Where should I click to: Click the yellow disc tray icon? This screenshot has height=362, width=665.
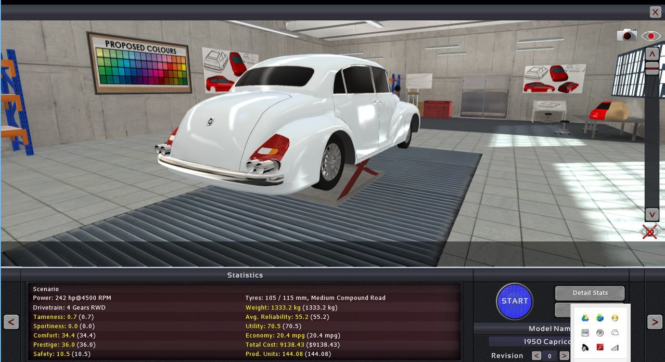[615, 318]
